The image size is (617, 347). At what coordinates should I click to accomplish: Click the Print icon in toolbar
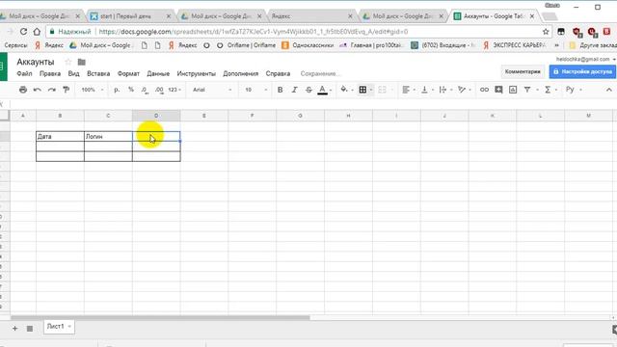(x=23, y=90)
